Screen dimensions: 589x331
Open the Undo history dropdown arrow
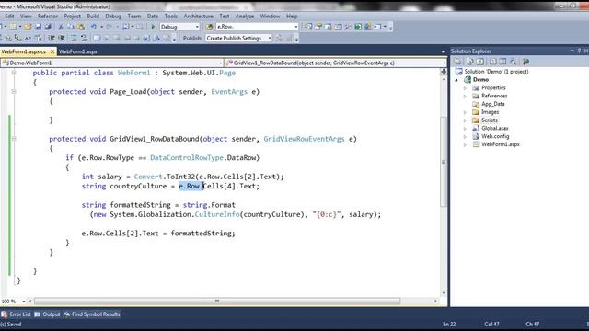(x=101, y=27)
